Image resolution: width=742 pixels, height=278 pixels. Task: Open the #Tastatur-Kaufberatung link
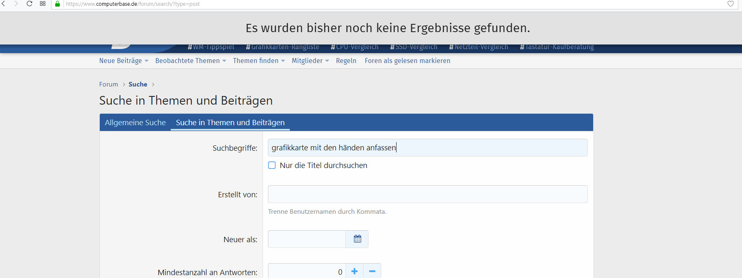[x=556, y=47]
